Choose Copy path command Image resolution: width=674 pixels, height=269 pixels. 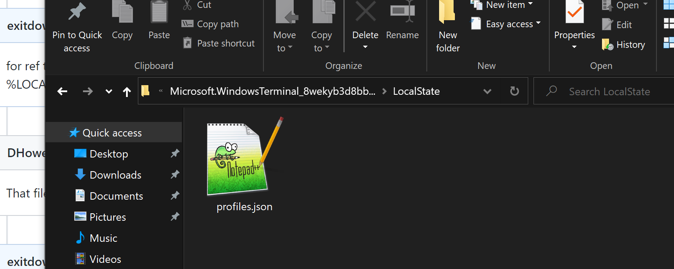tap(210, 24)
